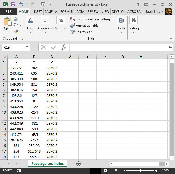Add a new sheet with plus icon
The width and height of the screenshot is (175, 174).
78,164
